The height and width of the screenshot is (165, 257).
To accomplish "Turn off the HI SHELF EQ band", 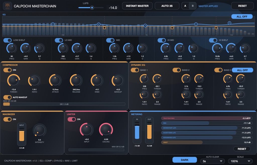I will tap(213, 40).
